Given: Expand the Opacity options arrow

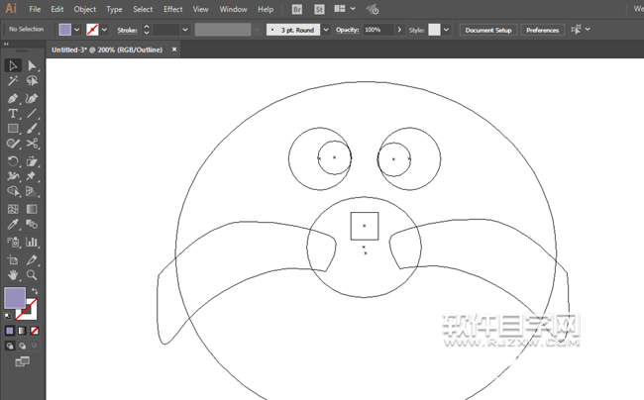Looking at the screenshot, I should 400,30.
